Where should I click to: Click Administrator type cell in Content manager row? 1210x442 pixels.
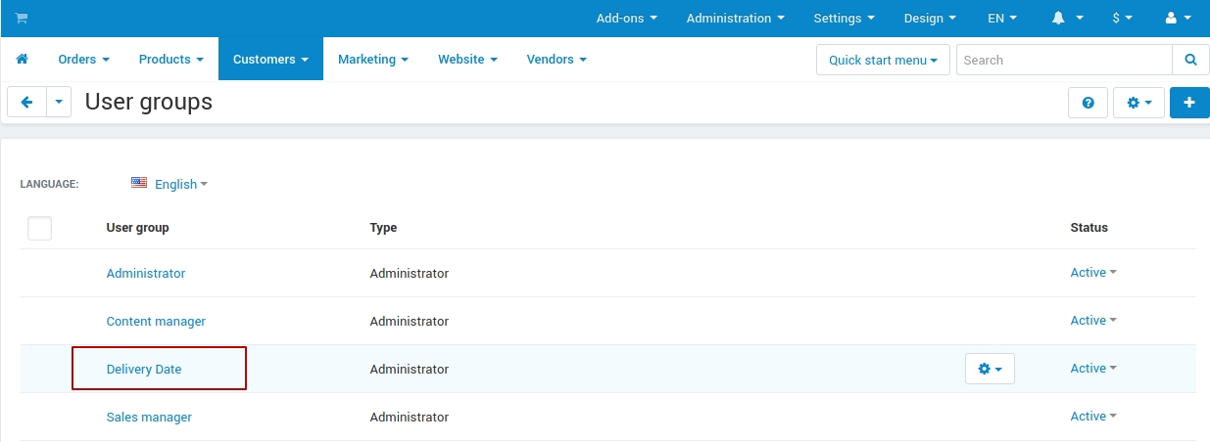[x=410, y=322]
